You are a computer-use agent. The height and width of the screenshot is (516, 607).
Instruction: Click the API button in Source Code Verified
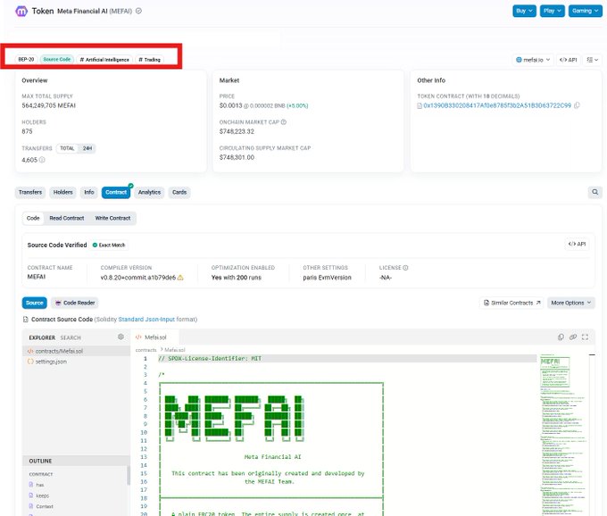click(577, 244)
